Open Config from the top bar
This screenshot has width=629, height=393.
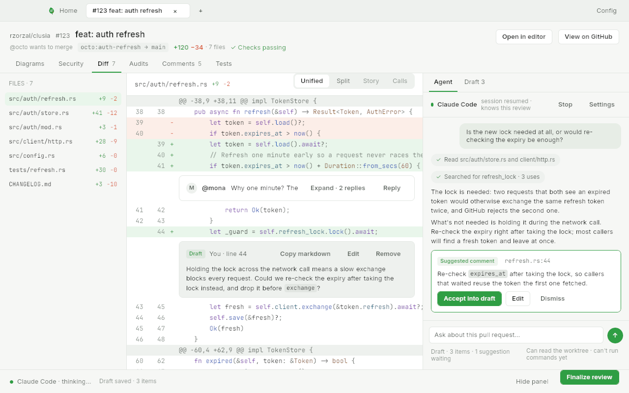(606, 11)
